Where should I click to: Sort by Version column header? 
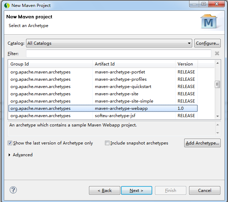pos(186,64)
